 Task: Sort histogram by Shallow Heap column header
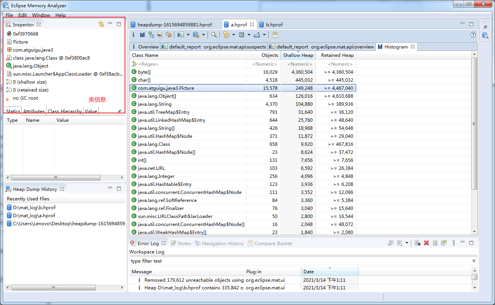(298, 55)
